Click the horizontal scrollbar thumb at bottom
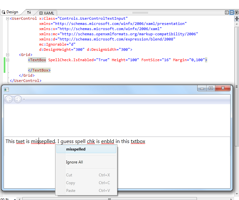 pos(109,198)
